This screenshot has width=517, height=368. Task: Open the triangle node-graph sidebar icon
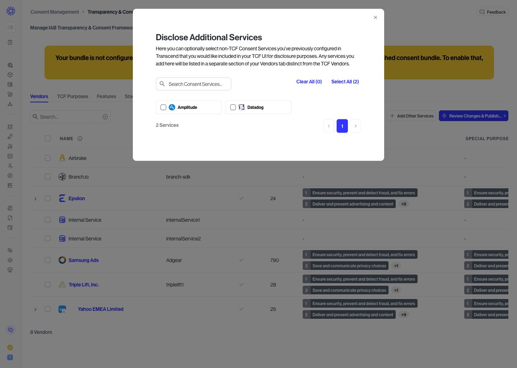click(x=10, y=104)
